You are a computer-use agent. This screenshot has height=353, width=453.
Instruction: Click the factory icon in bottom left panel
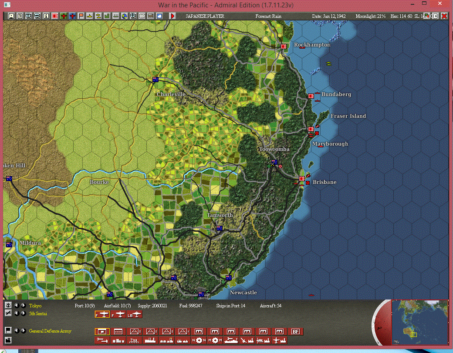click(x=8, y=340)
